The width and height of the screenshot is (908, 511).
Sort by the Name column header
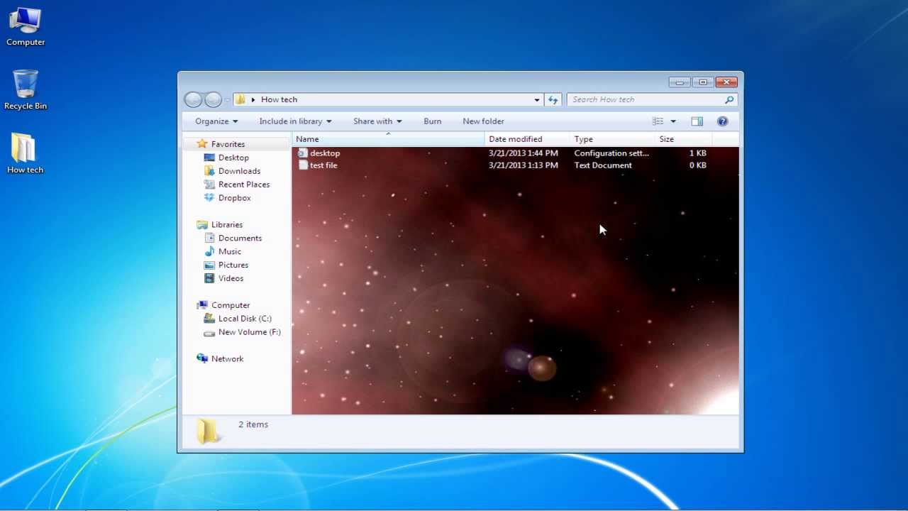click(388, 139)
